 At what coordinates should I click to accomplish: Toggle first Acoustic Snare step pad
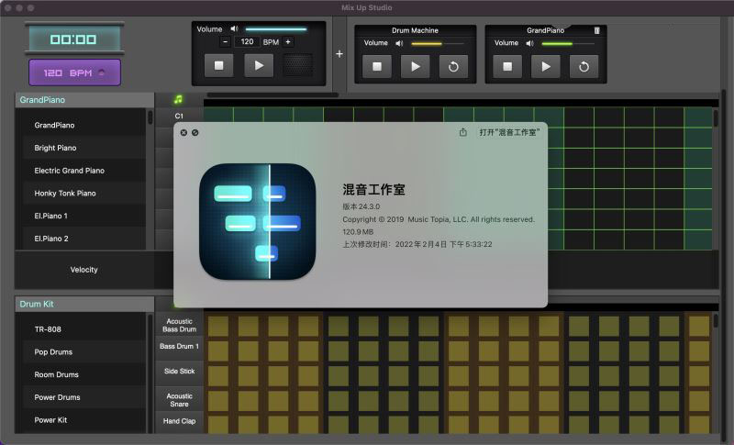click(218, 401)
